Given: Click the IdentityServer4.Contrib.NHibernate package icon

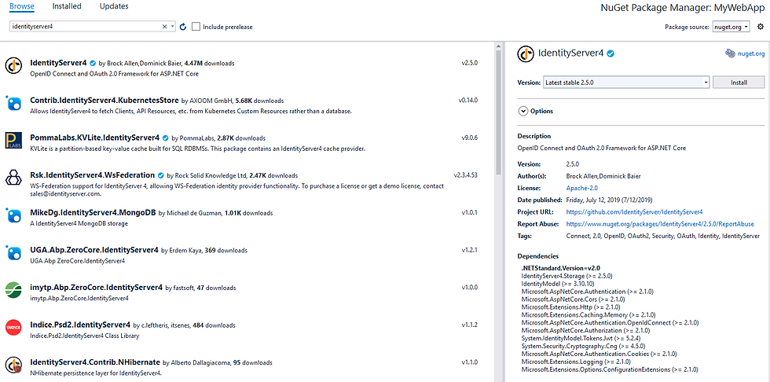Looking at the screenshot, I should [x=13, y=365].
